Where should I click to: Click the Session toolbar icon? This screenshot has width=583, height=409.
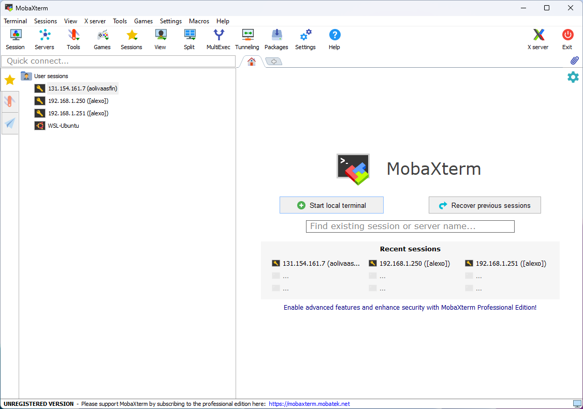[16, 39]
